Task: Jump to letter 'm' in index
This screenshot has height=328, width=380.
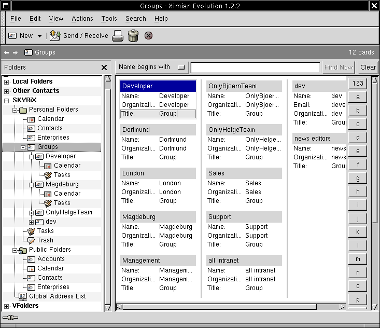Action: [x=358, y=259]
